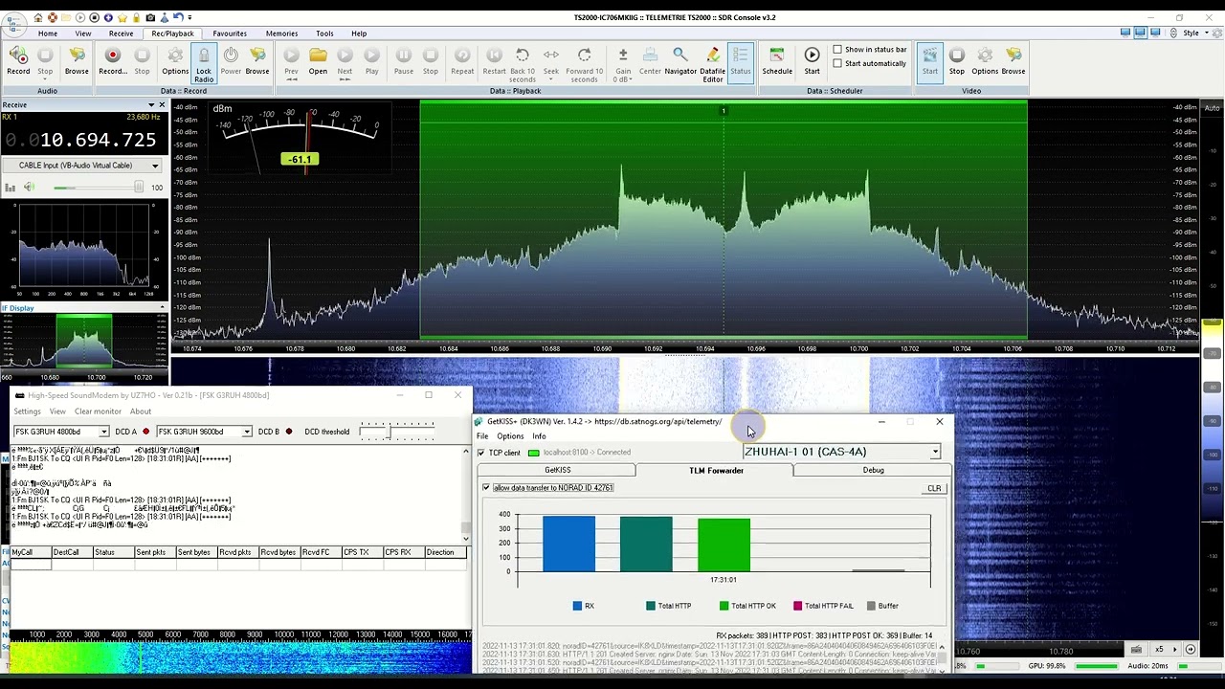Click Clear monitor in SoundModem
The image size is (1225, 689).
tap(98, 411)
